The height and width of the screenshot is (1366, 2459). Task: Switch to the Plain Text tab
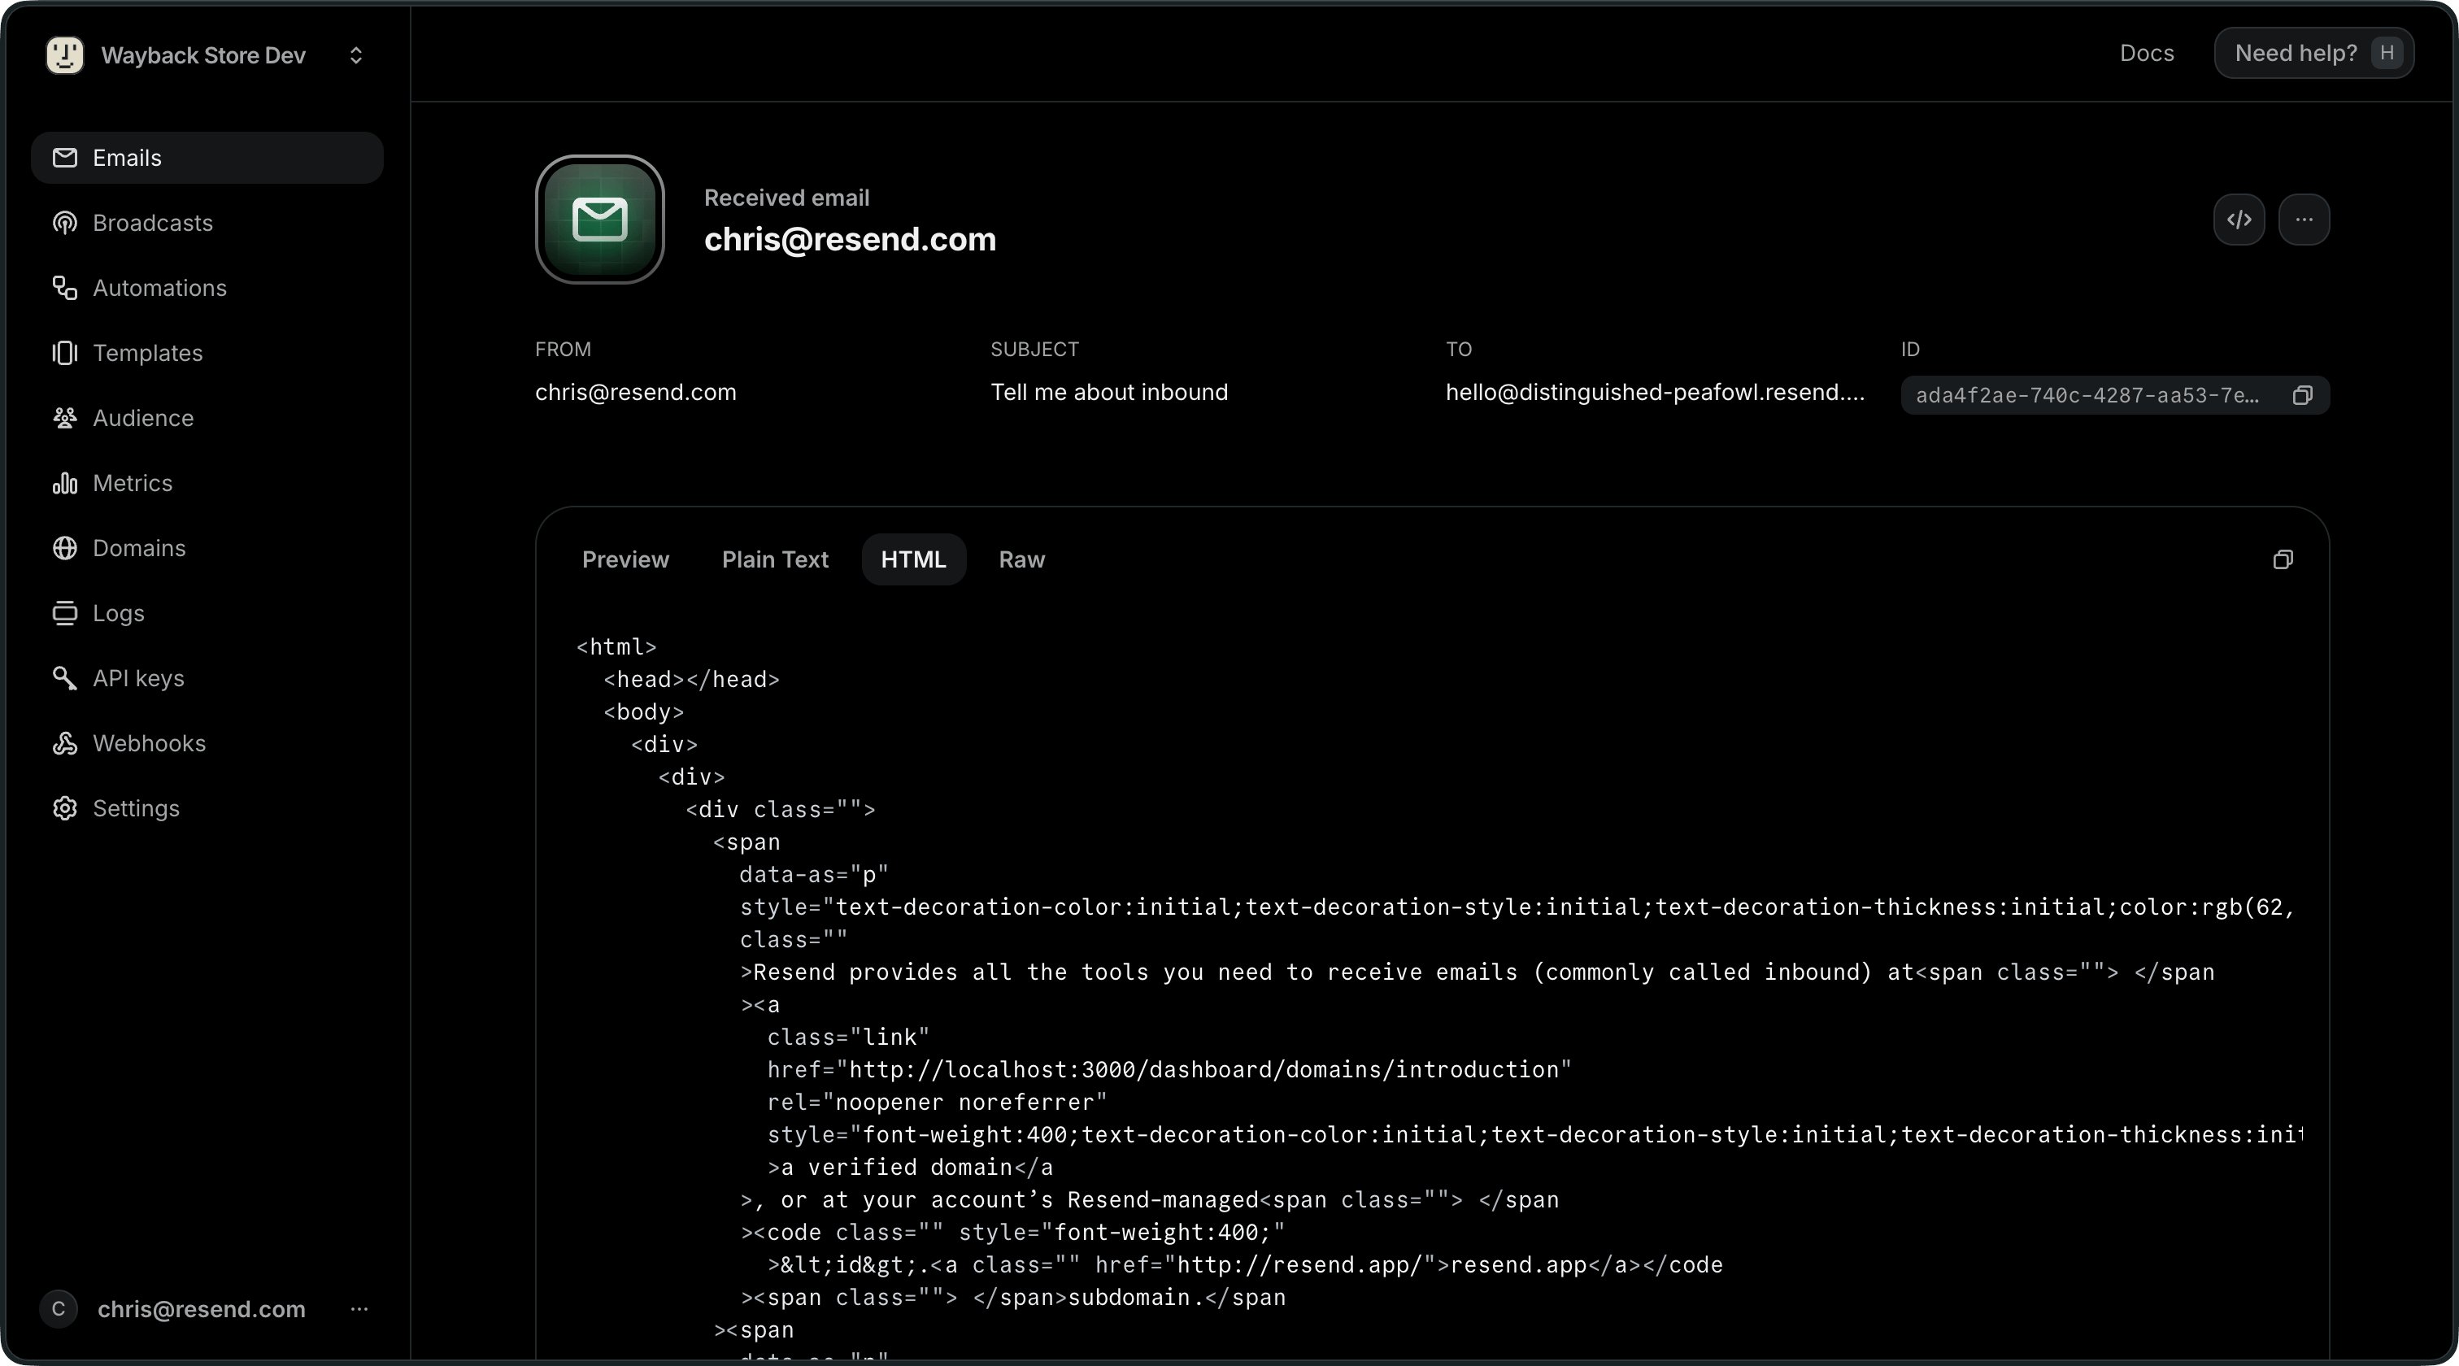(x=774, y=559)
